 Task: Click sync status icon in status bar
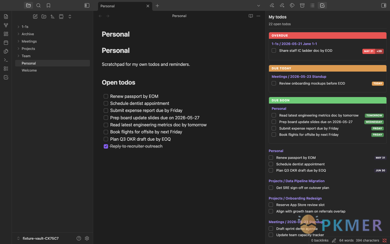[x=385, y=240]
